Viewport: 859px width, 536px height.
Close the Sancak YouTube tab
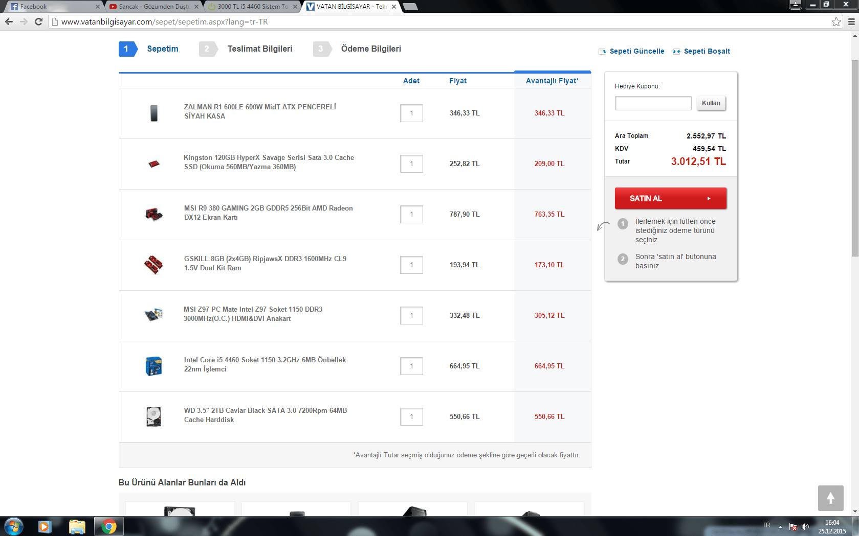point(196,7)
